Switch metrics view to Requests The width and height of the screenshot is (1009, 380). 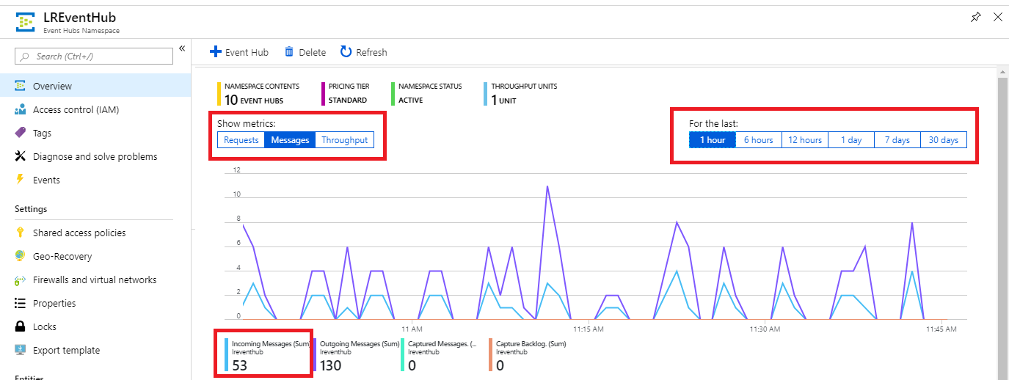(241, 140)
